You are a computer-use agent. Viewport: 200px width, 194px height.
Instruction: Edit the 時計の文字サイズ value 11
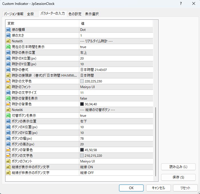tap(116, 93)
